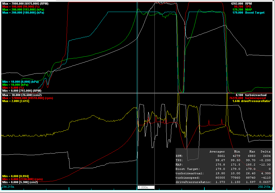The image size is (275, 193).
Task: Select the '99.700 TPS' cursor readout
Action: pos(242,7)
